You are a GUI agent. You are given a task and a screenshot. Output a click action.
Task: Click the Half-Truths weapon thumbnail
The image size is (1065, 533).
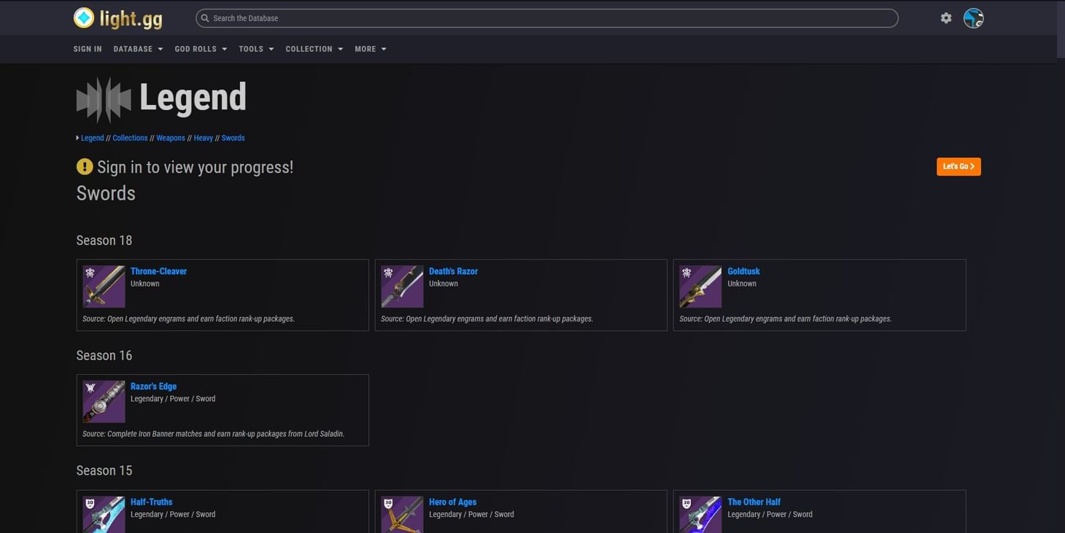click(x=103, y=514)
